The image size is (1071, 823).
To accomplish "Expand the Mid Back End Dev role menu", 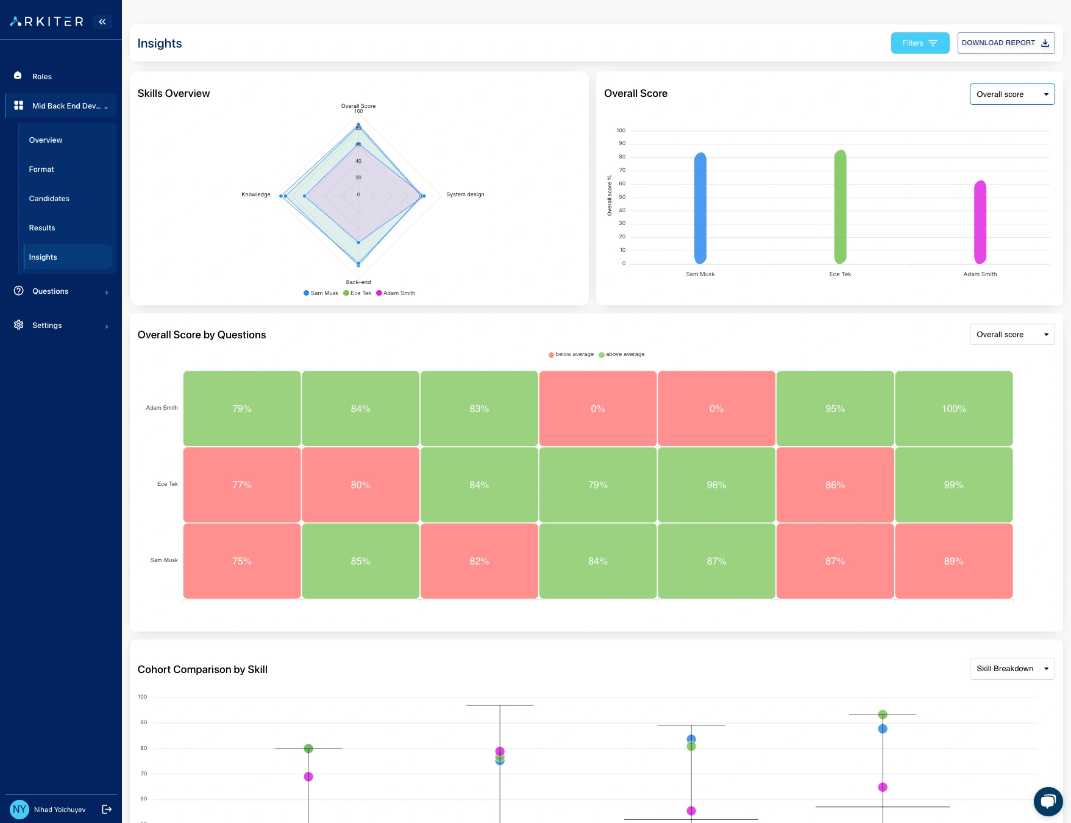I will pos(61,106).
